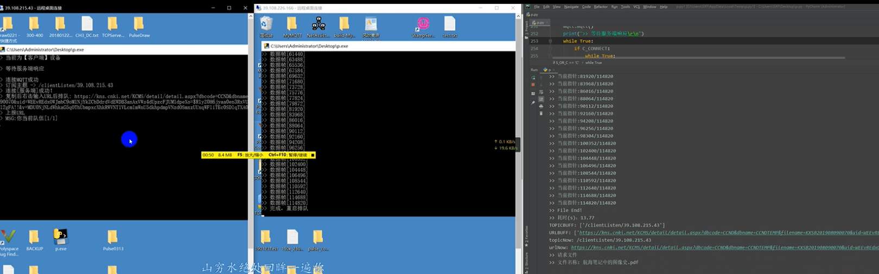This screenshot has width=879, height=274.
Task: Click the '>> File End!' console line
Action: point(565,211)
